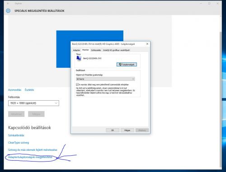Close the Settings window
Image resolution: width=226 pixels, height=172 pixels.
point(218,3)
